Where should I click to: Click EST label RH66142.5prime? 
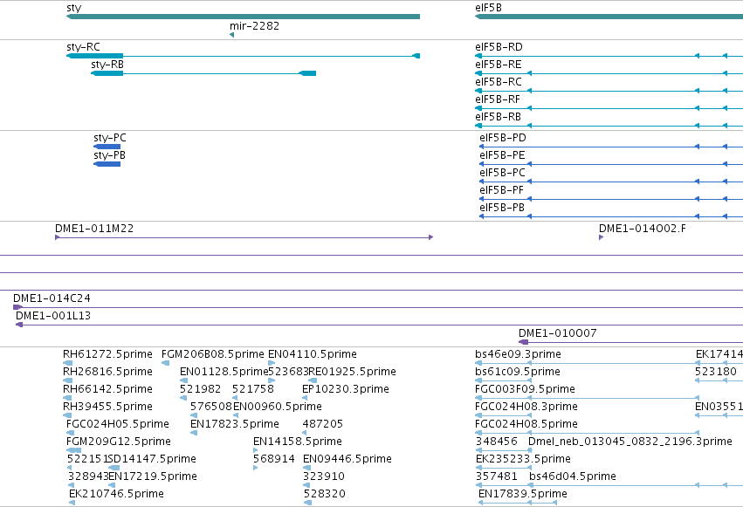[107, 389]
